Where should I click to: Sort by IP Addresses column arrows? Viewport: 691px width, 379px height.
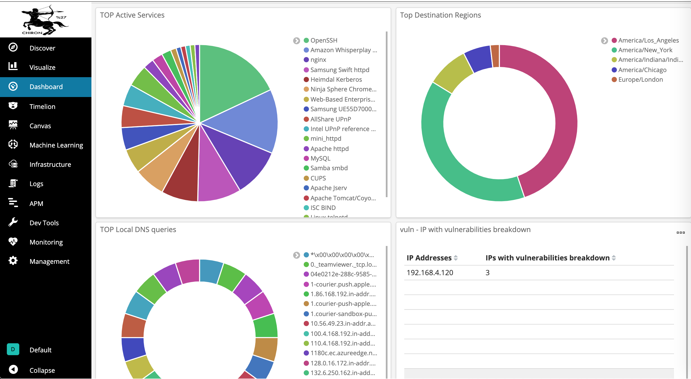click(456, 258)
